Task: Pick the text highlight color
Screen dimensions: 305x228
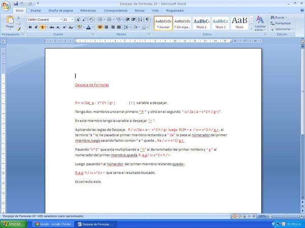Action: [x=79, y=27]
